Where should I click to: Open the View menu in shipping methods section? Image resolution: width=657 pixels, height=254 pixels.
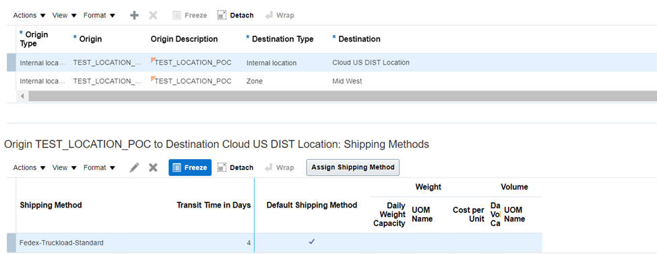point(65,167)
